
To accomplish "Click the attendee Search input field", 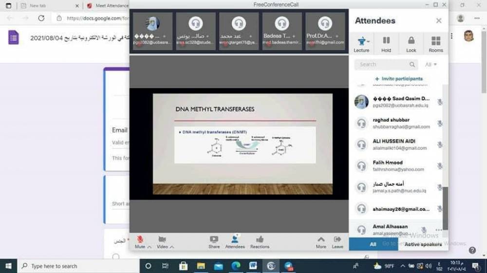I will [382, 64].
